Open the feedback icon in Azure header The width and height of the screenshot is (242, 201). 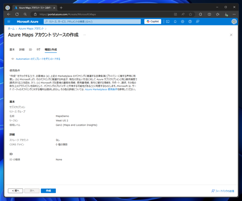coord(197,22)
